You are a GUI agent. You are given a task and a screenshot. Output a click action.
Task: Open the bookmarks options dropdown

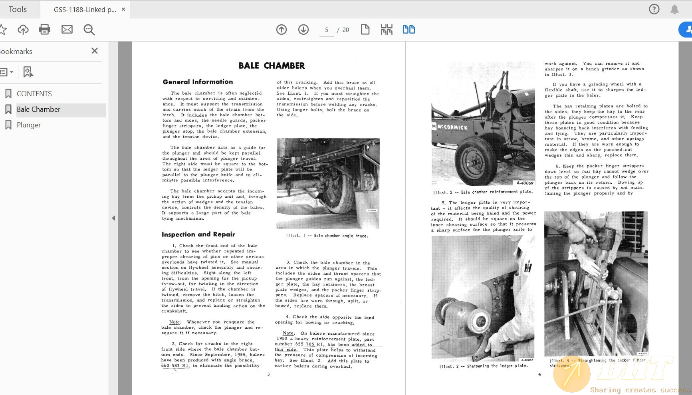pyautogui.click(x=6, y=72)
